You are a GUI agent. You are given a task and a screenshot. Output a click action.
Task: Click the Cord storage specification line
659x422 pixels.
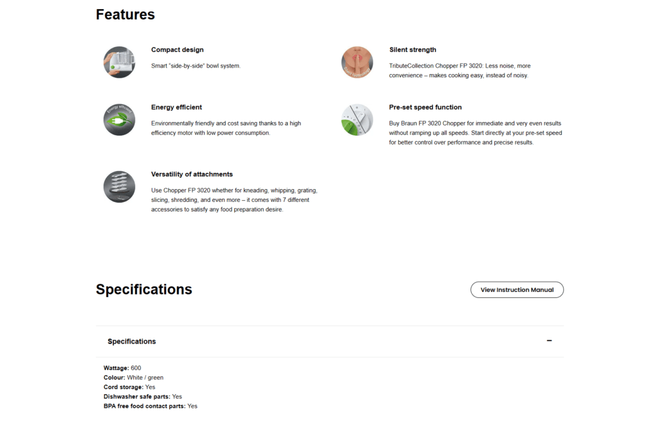pyautogui.click(x=129, y=387)
